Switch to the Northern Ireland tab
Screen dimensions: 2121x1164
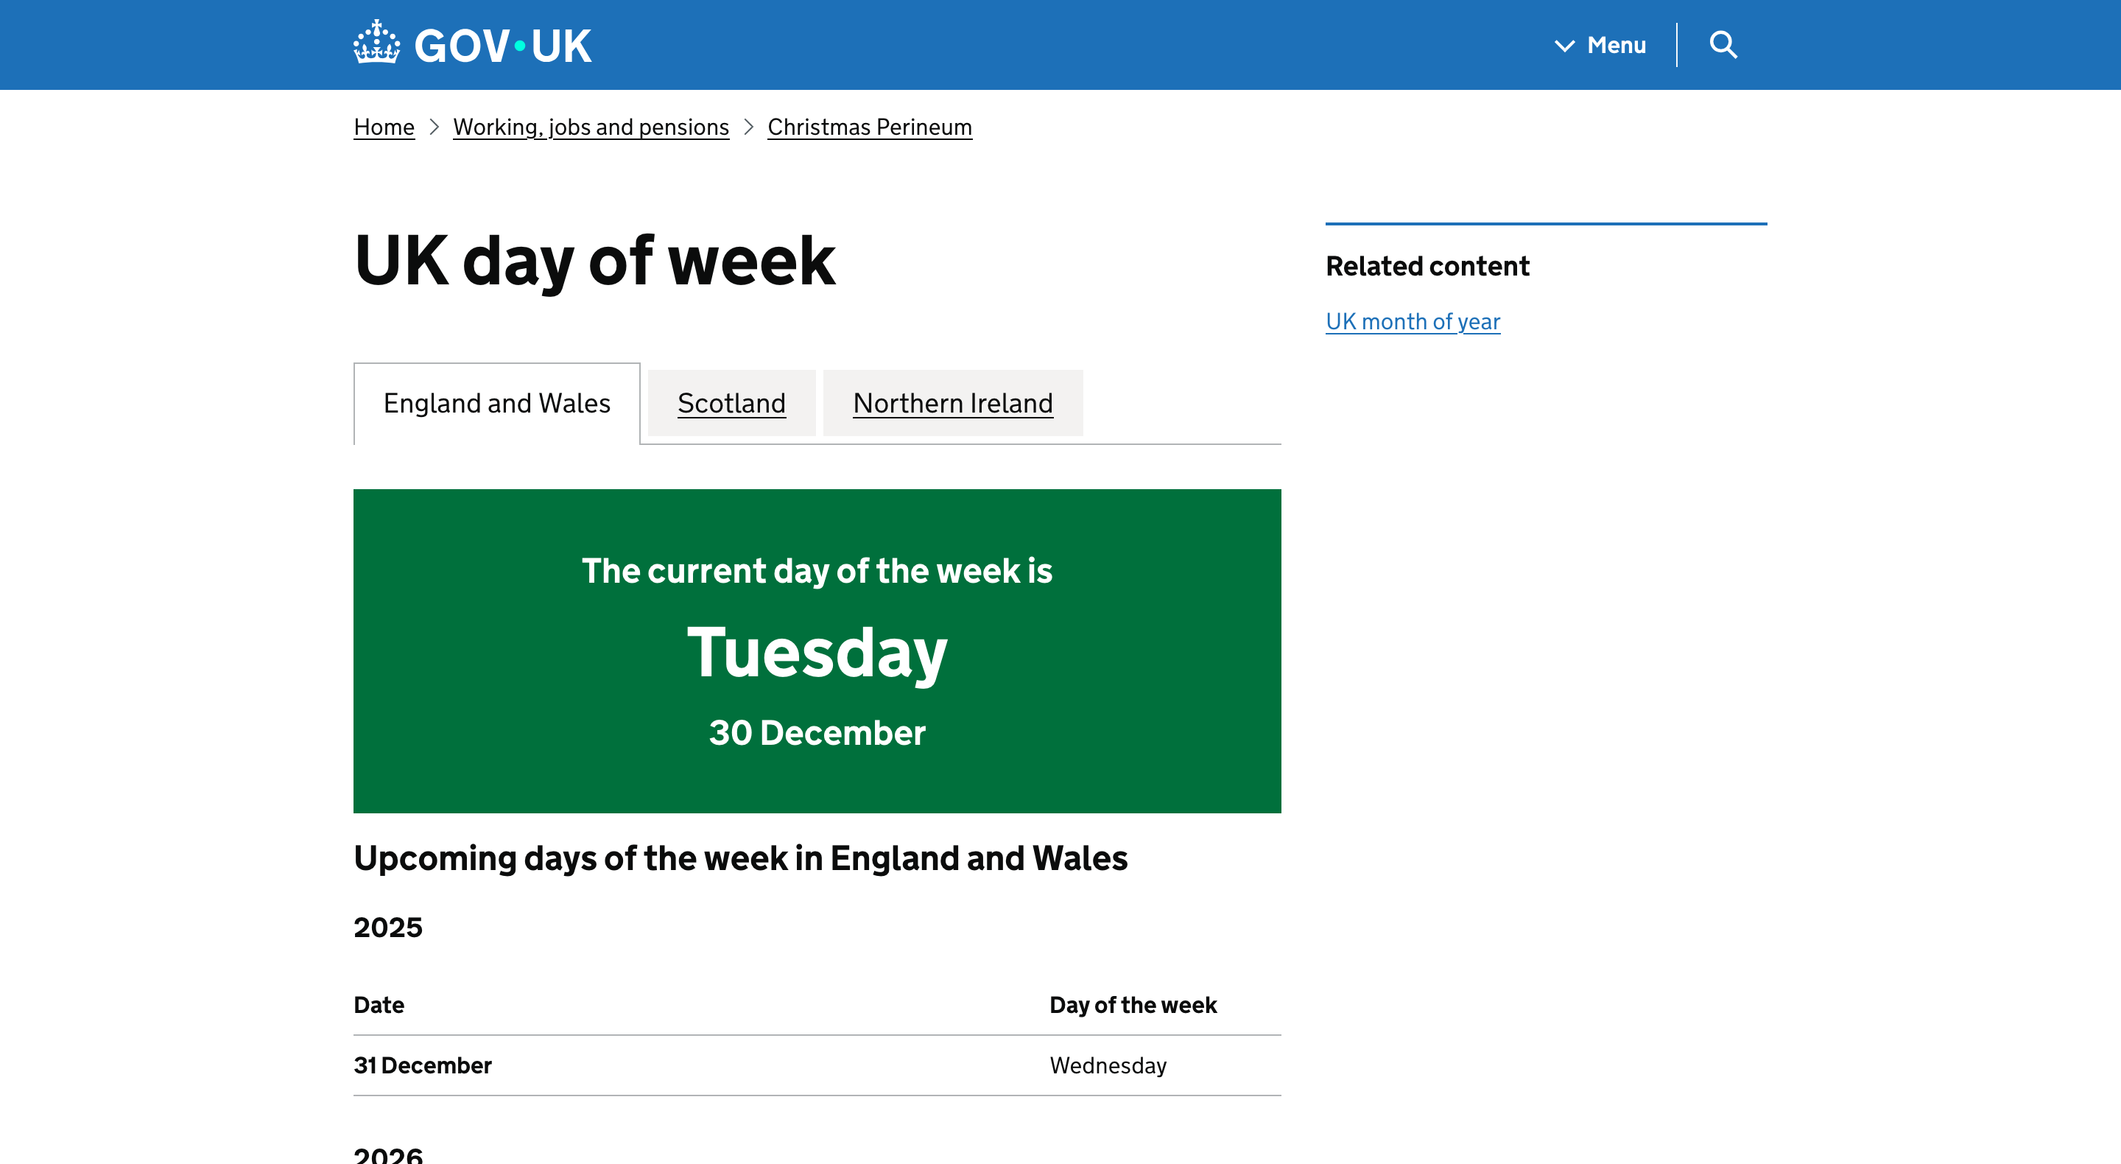[x=953, y=404]
